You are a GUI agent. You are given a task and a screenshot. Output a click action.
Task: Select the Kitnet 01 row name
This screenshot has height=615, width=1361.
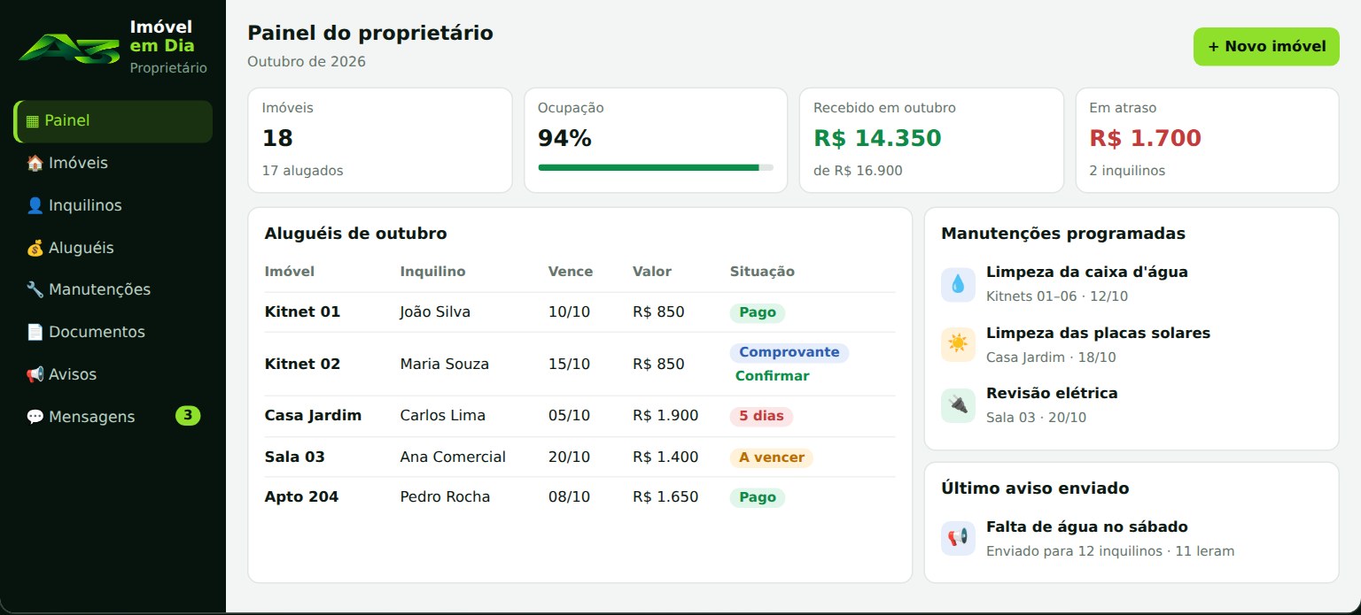point(302,312)
